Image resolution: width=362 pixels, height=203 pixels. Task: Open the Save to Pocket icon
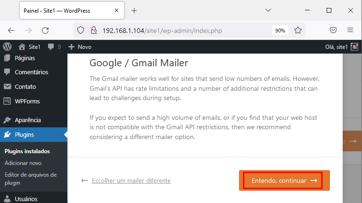coord(333,30)
